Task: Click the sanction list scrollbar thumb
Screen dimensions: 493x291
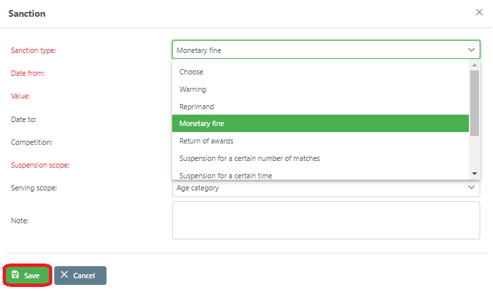Action: pos(474,102)
